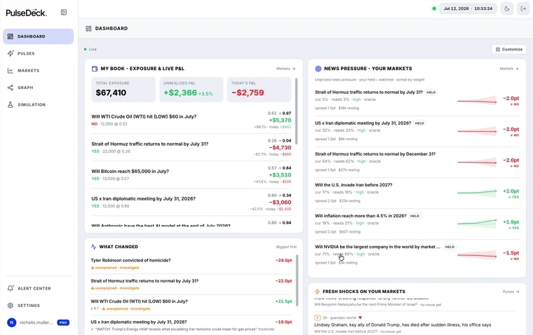Click the Graph nodes icon
Image resolution: width=533 pixels, height=335 pixels.
pos(11,88)
